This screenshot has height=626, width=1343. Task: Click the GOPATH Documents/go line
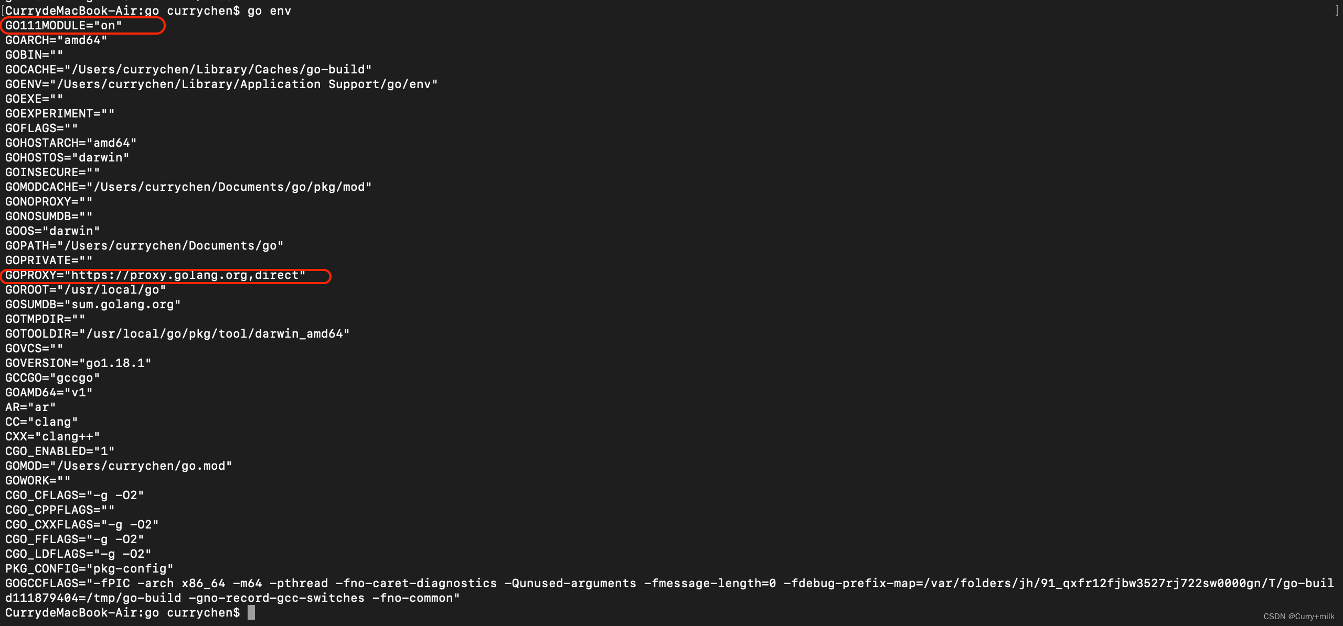click(x=144, y=246)
